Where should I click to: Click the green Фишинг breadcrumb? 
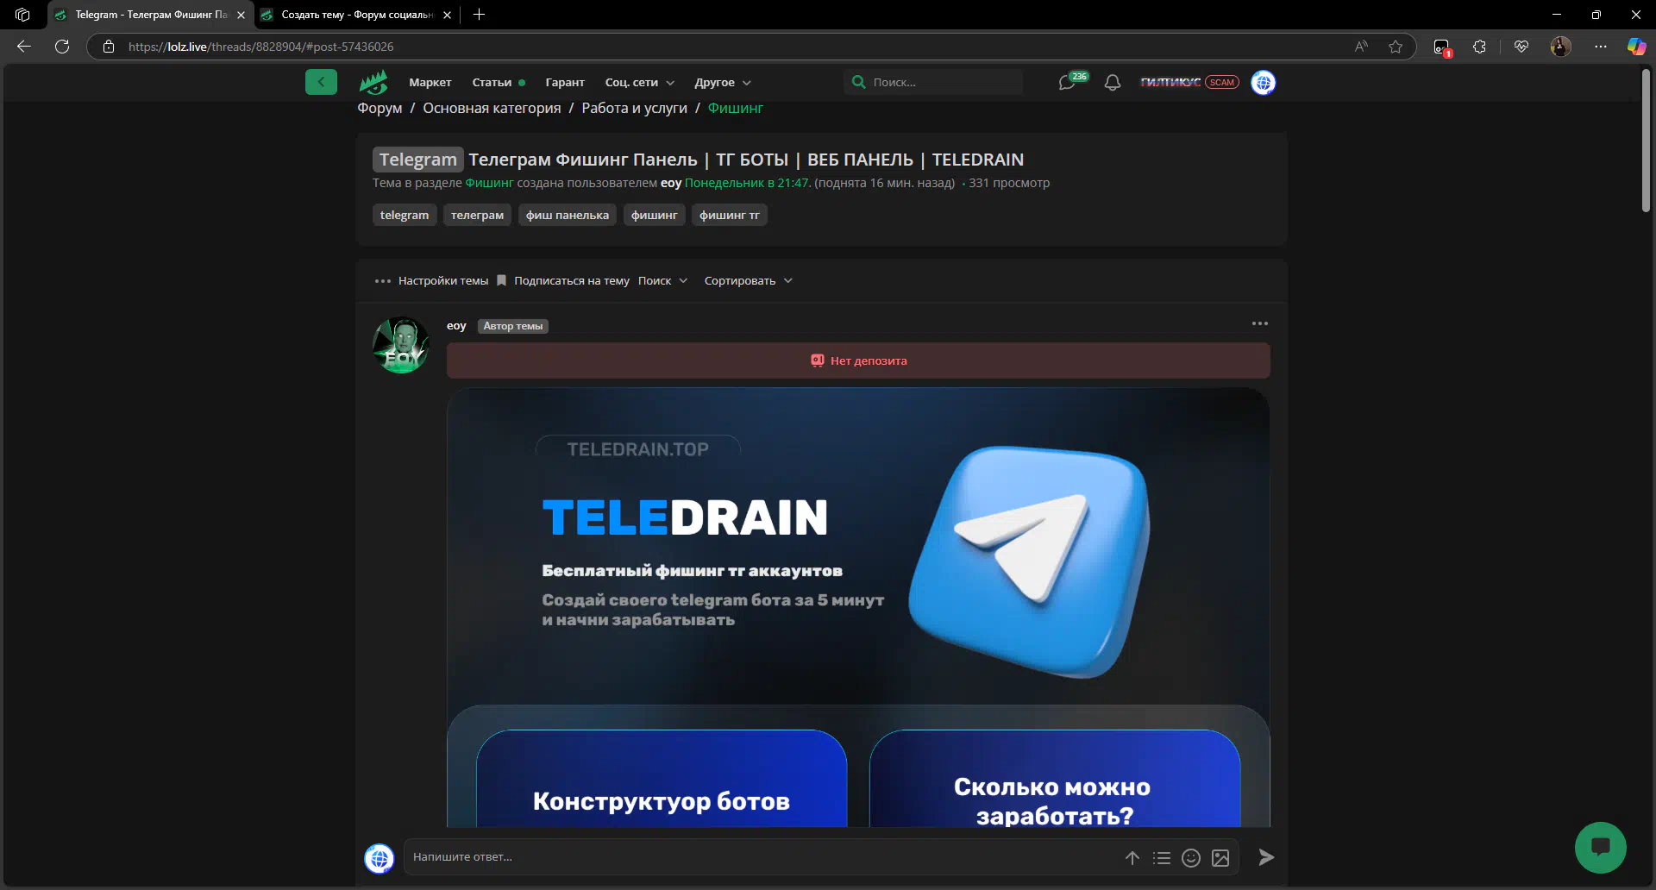(x=735, y=108)
